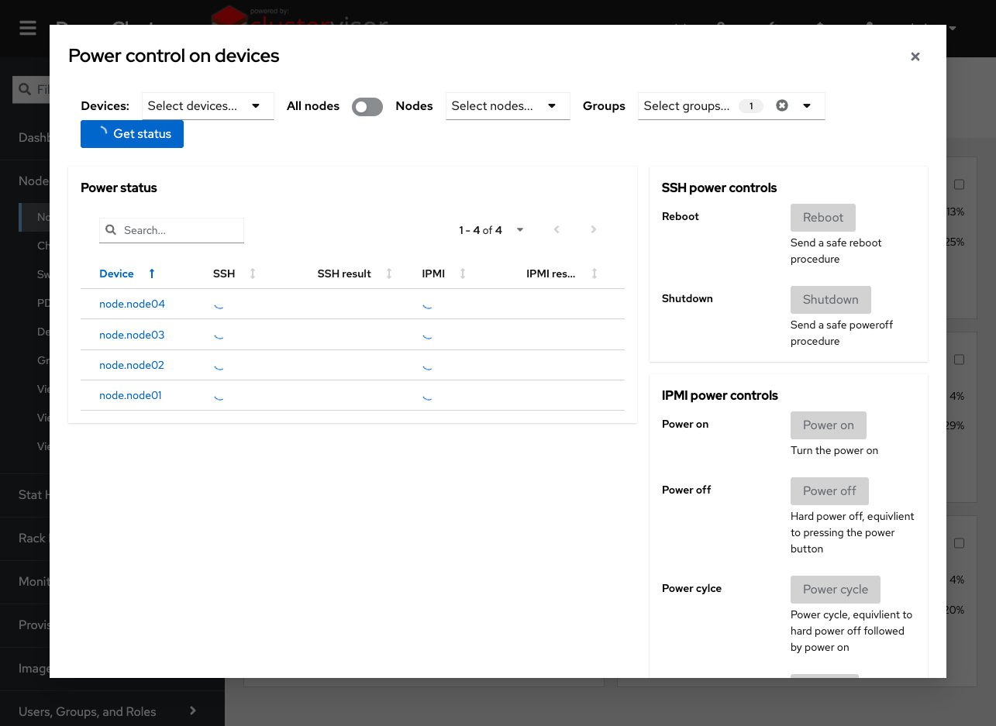Toggle the All nodes switch
996x726 pixels.
[367, 107]
